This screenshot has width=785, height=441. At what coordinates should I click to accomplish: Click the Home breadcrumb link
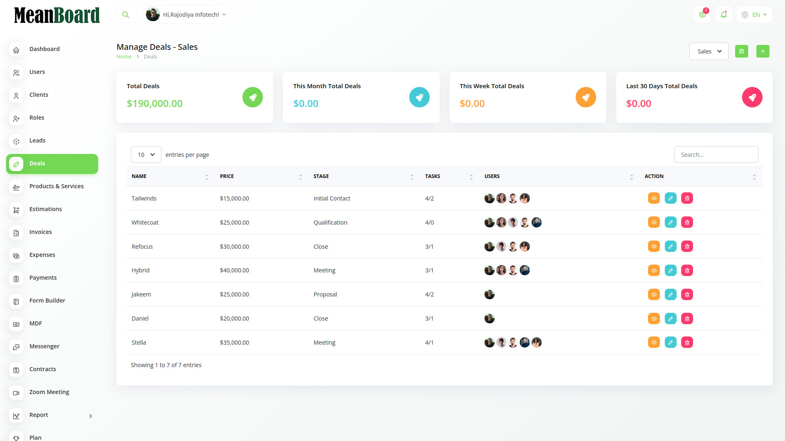pyautogui.click(x=124, y=57)
